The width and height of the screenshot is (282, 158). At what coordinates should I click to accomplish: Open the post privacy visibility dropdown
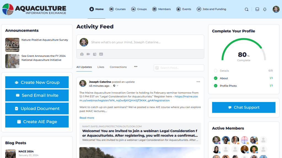(116, 86)
